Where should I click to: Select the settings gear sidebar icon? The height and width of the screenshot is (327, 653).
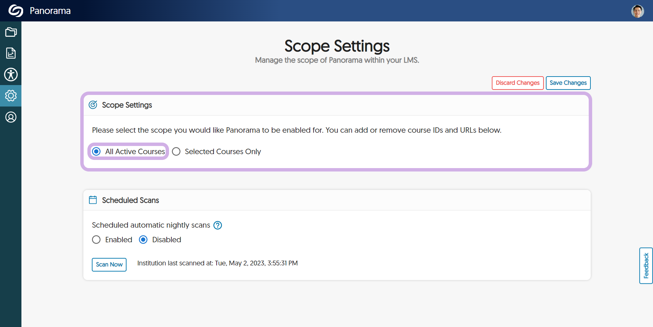pyautogui.click(x=11, y=96)
